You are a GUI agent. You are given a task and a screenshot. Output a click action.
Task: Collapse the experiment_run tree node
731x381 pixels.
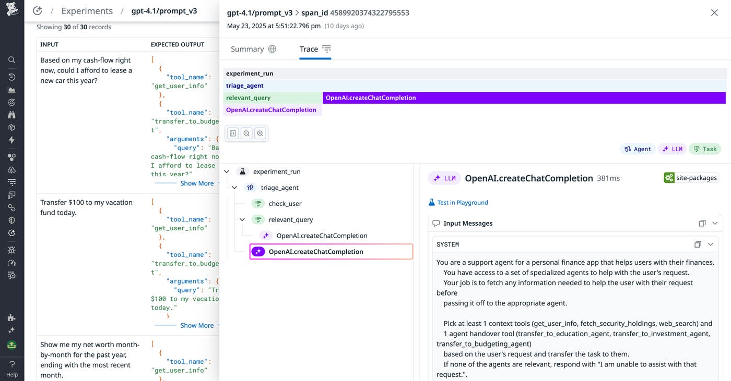pyautogui.click(x=227, y=171)
